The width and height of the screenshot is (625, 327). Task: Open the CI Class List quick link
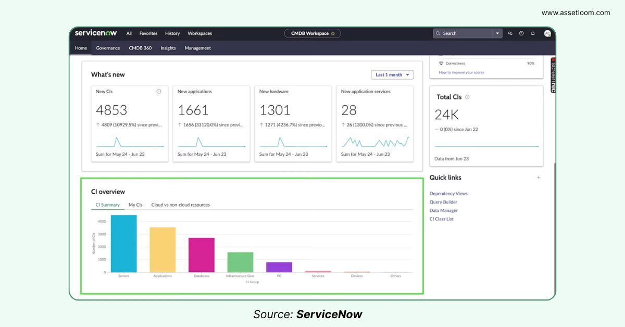point(442,219)
